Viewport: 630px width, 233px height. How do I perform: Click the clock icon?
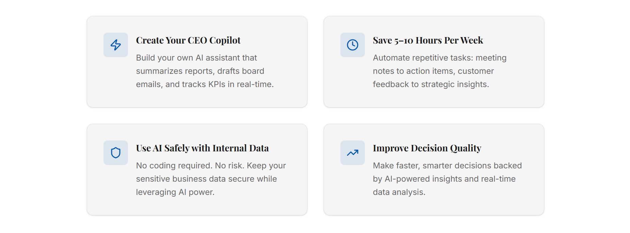(x=352, y=45)
